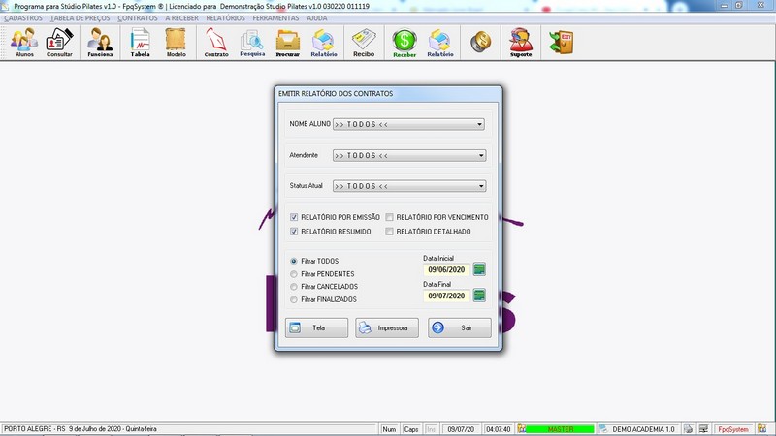Open the Suporte support icon

[x=521, y=43]
